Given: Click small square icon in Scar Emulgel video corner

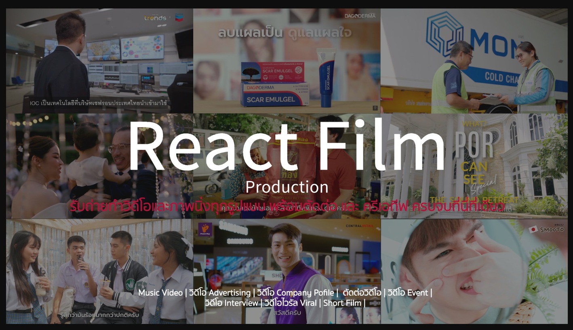Looking at the screenshot, I should pyautogui.click(x=375, y=108).
